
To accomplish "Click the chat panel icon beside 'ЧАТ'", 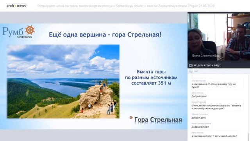I will (191, 71).
